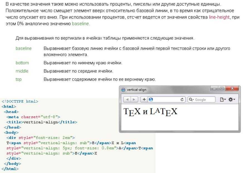Close the vertical-align browser window

point(232,88)
